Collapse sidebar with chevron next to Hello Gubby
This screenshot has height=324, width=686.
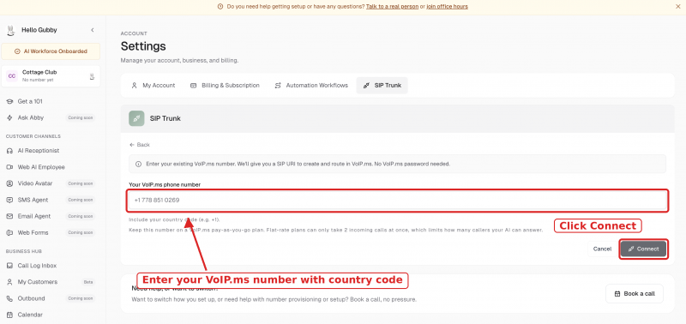[93, 30]
